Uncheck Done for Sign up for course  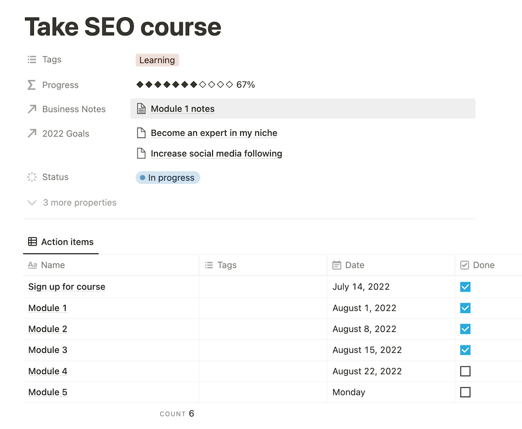pyautogui.click(x=465, y=287)
